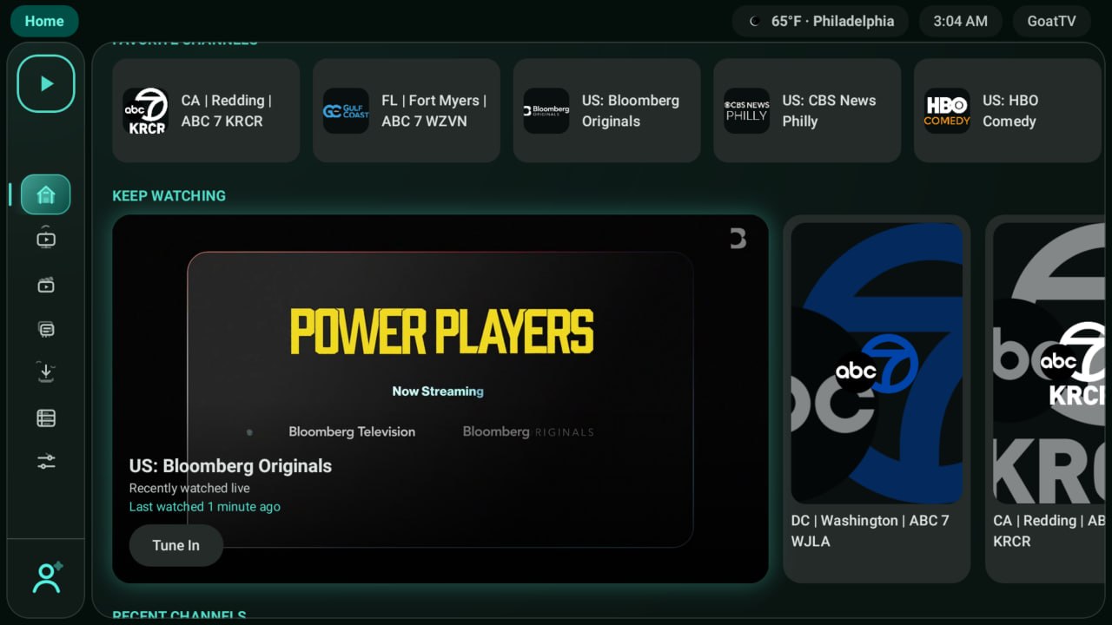Open the downloads sidebar icon
The width and height of the screenshot is (1112, 625).
pos(46,372)
